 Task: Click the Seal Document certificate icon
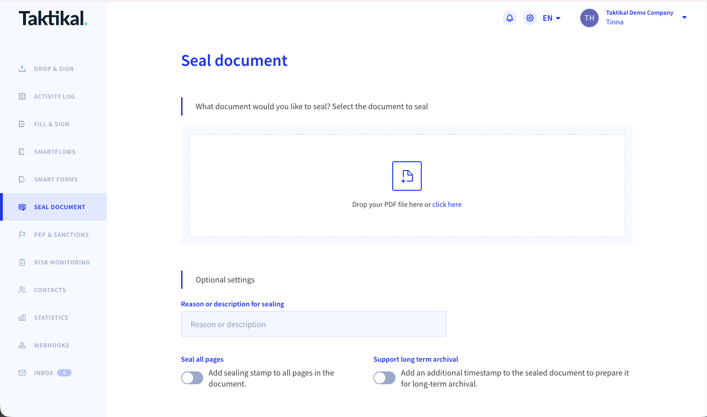[x=22, y=207]
